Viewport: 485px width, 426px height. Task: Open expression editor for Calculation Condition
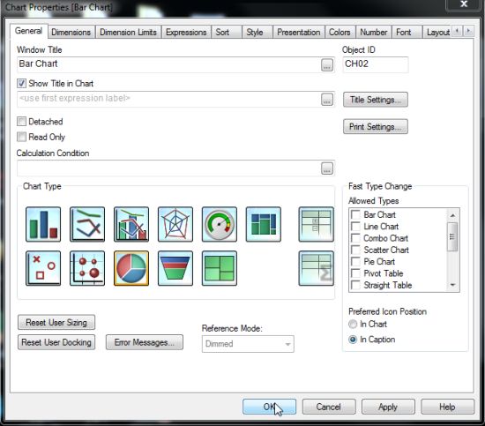(327, 168)
